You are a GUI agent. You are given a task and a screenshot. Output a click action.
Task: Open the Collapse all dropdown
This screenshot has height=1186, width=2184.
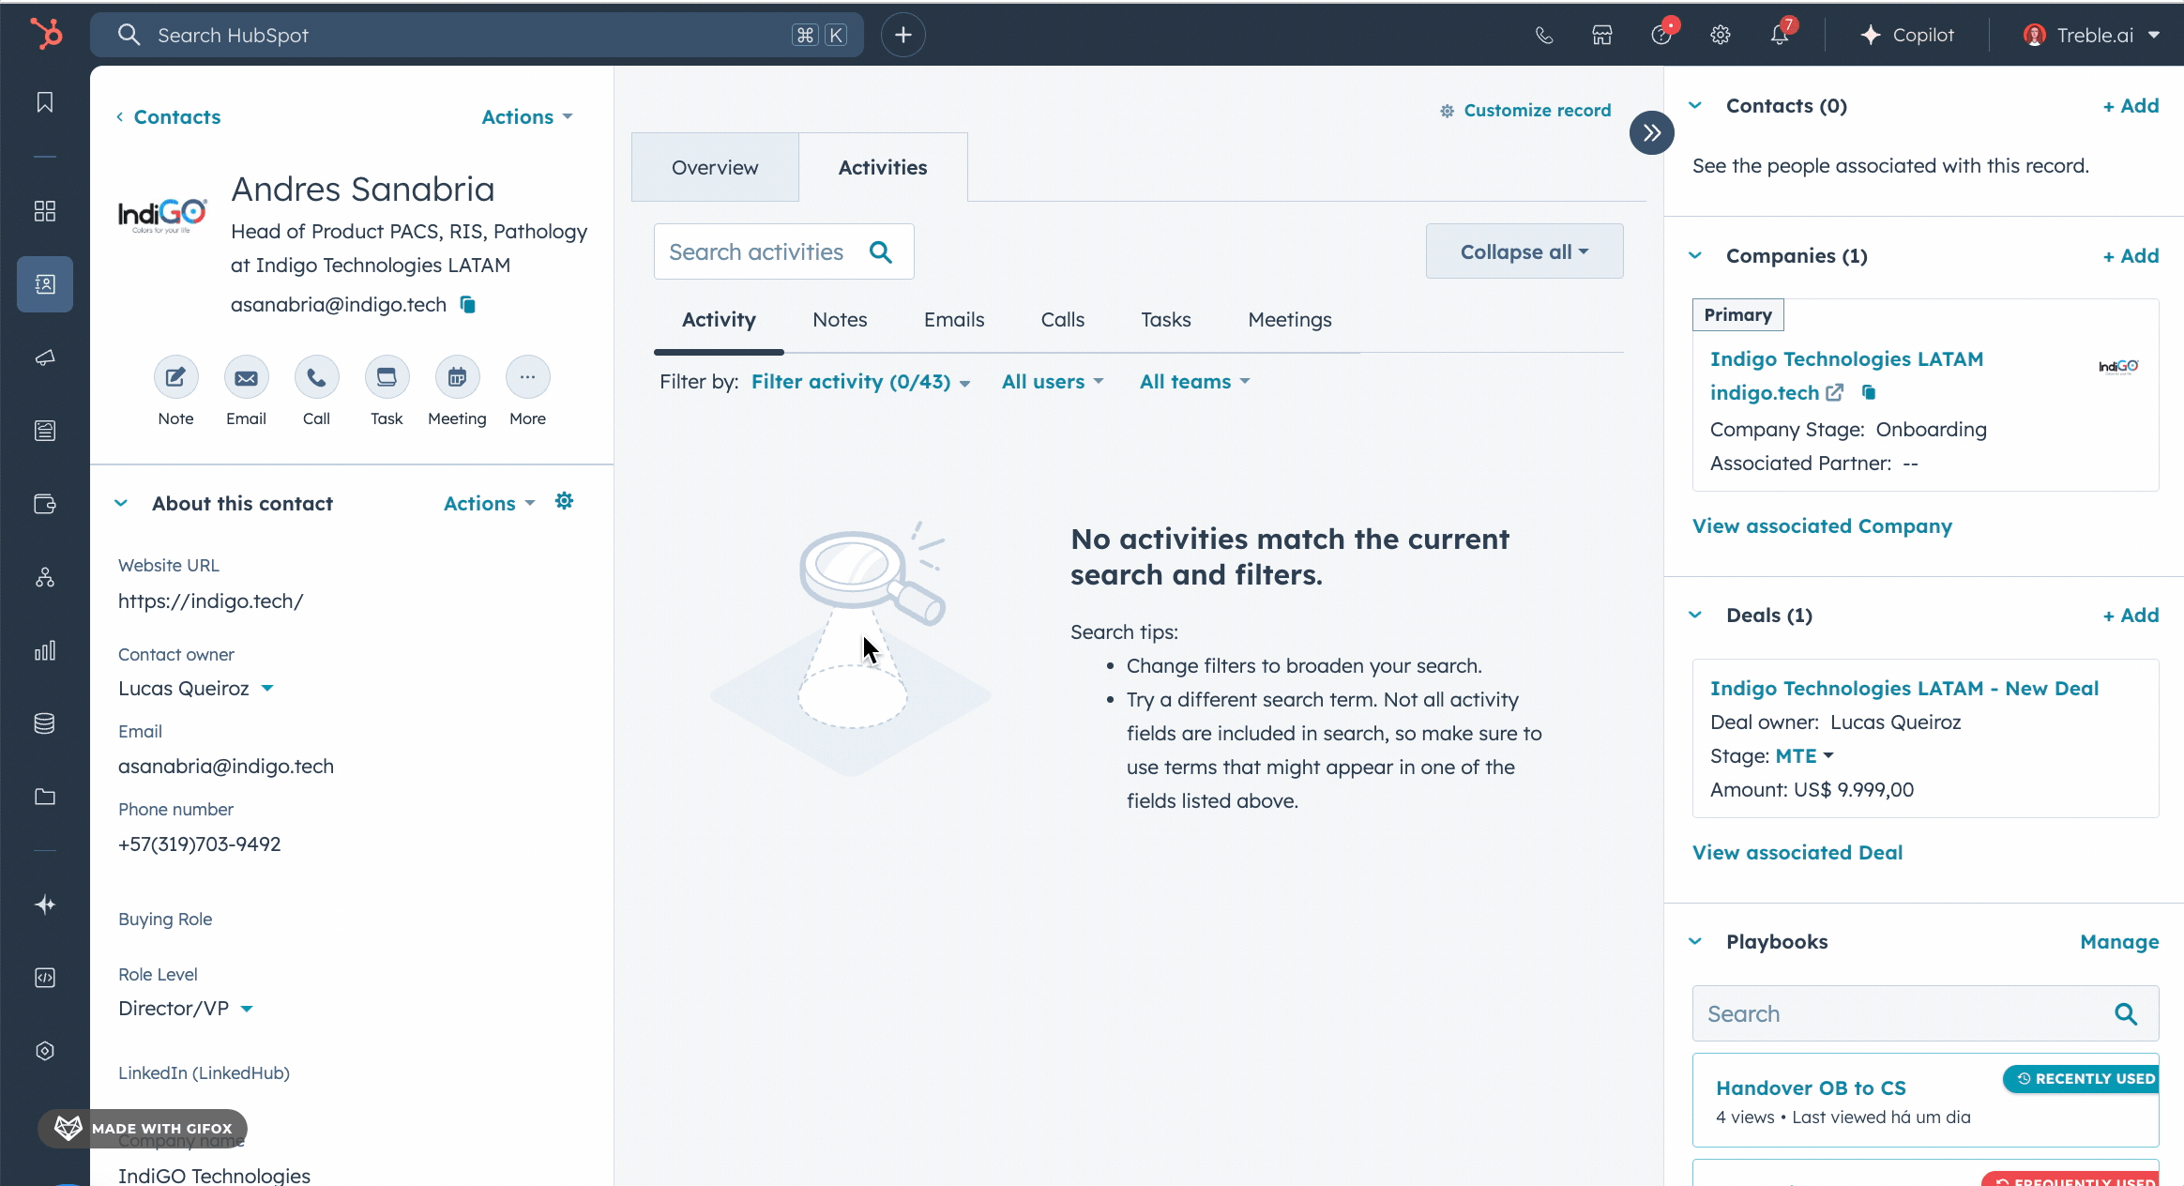(1524, 251)
